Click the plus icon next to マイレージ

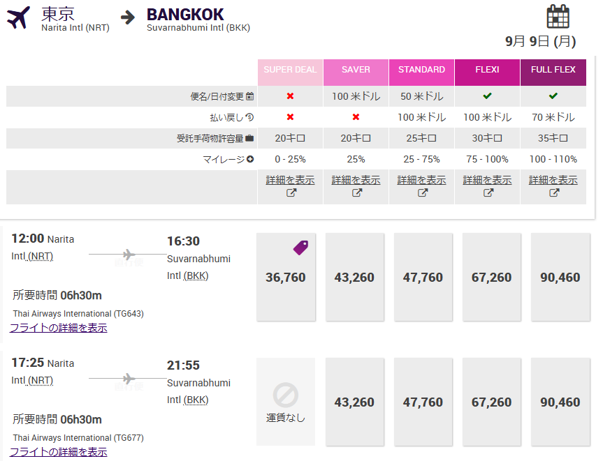[250, 159]
